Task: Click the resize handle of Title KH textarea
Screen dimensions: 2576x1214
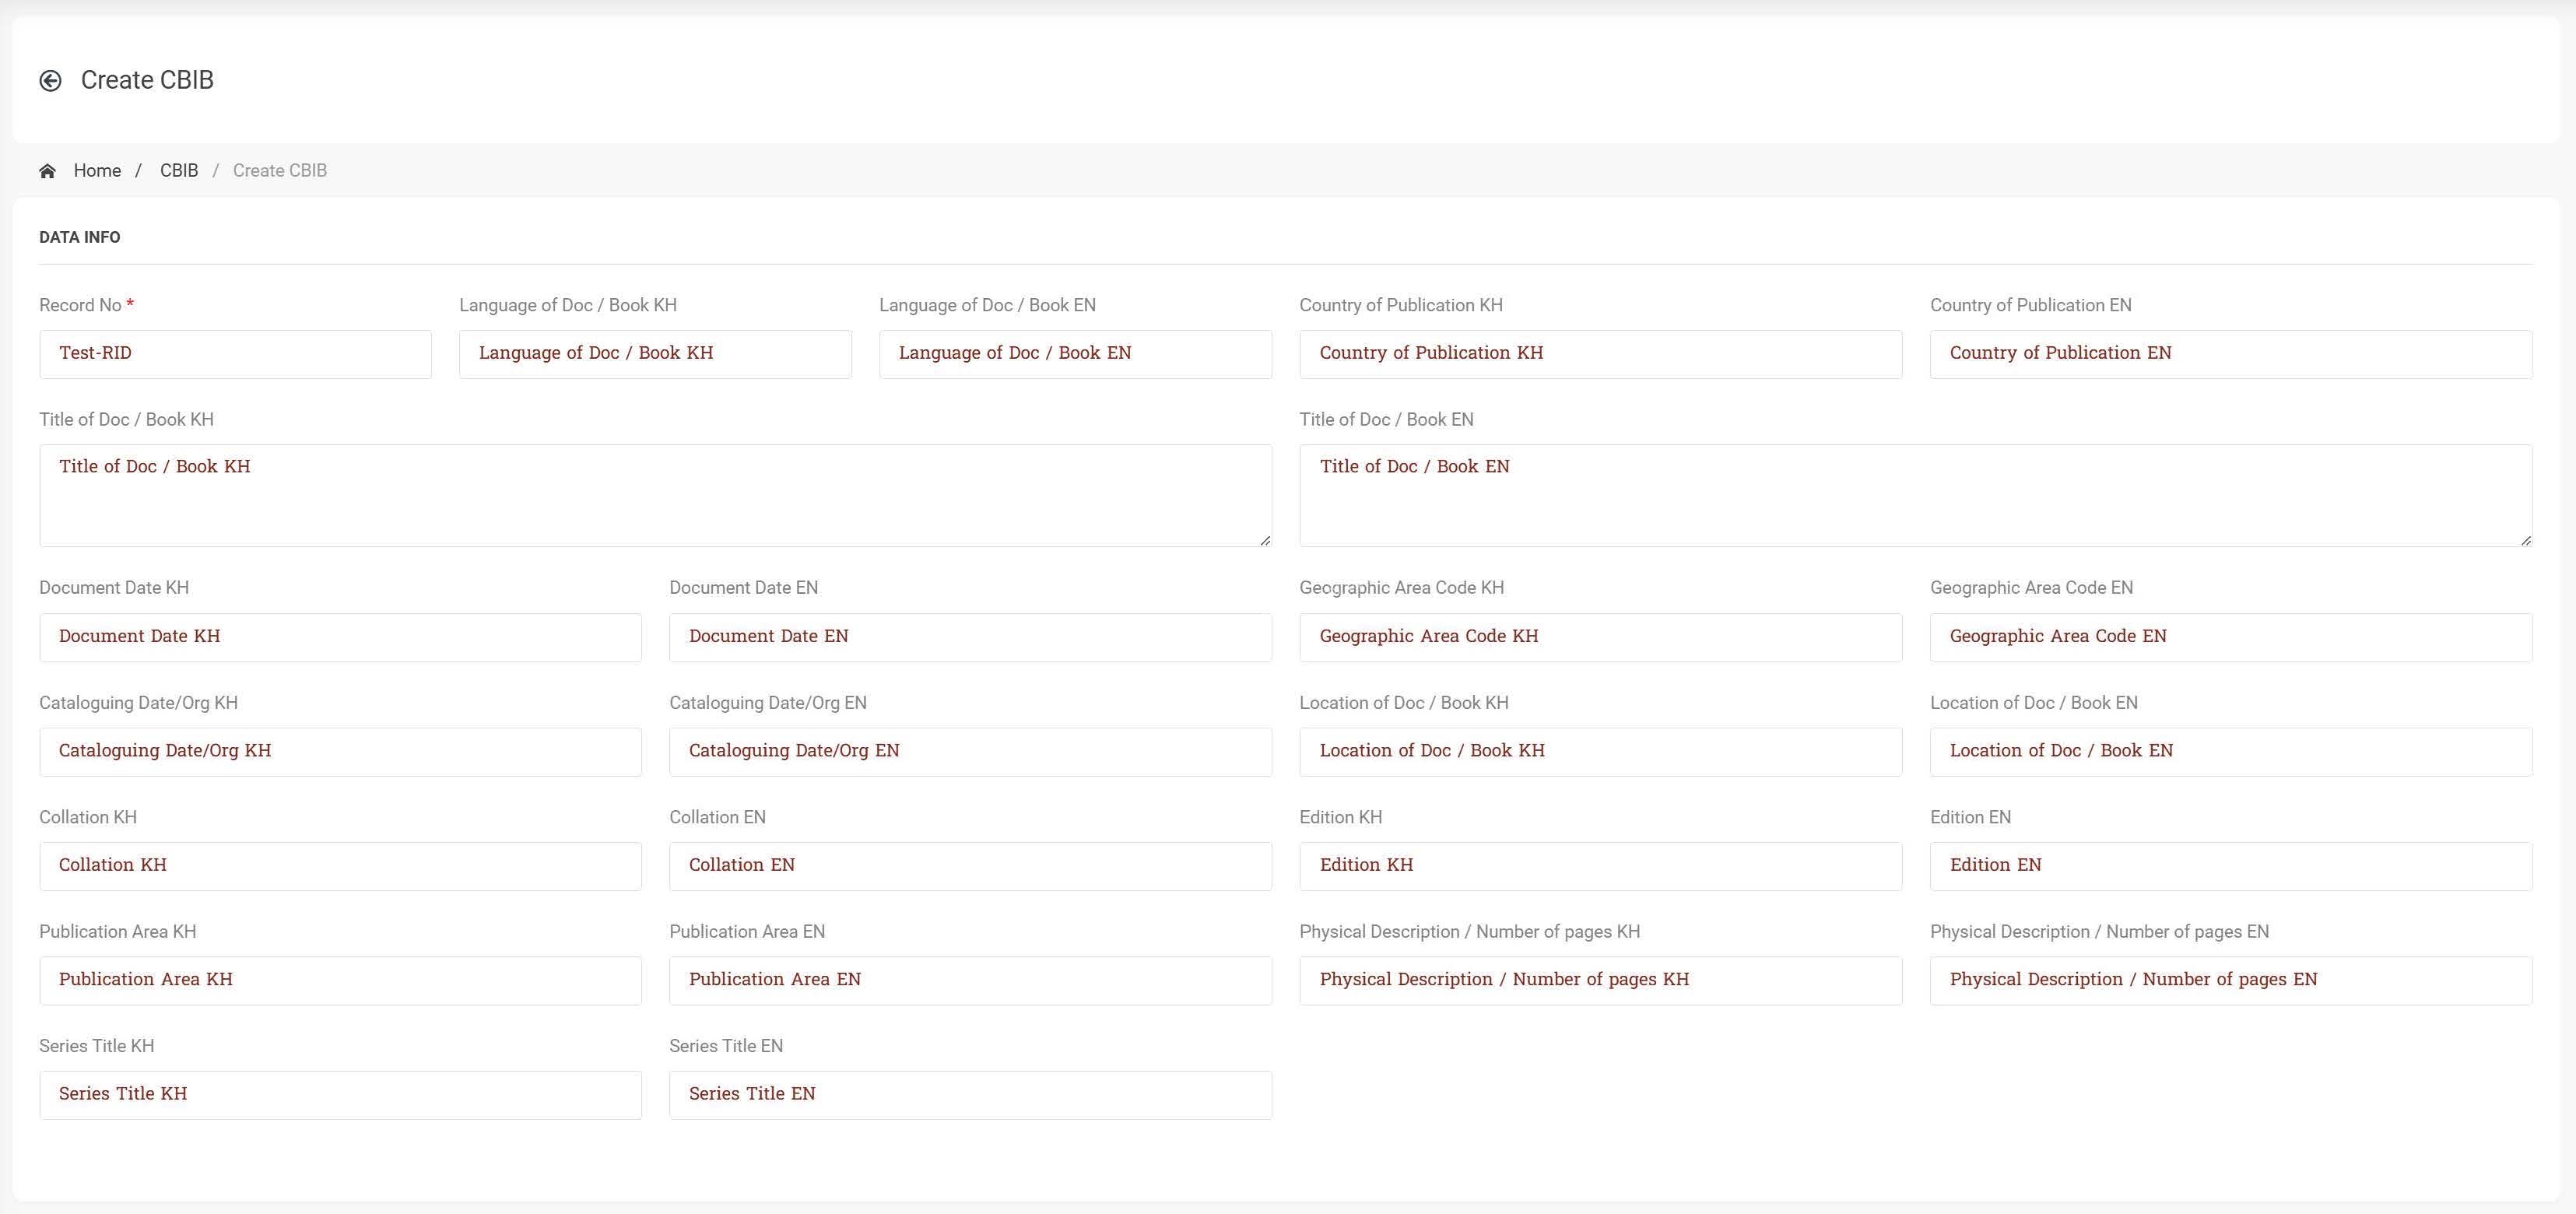Action: (1265, 540)
